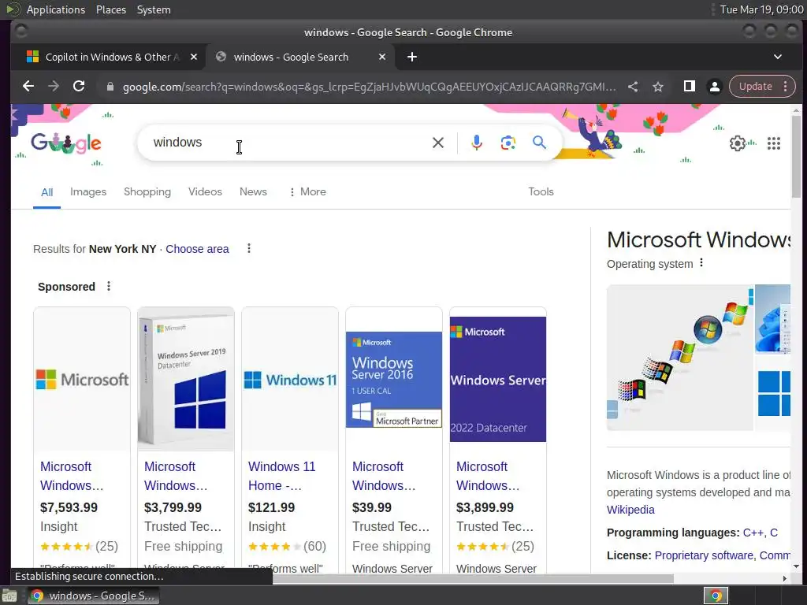Open the Windows 11 Home product link
This screenshot has width=807, height=605.
pos(281,476)
